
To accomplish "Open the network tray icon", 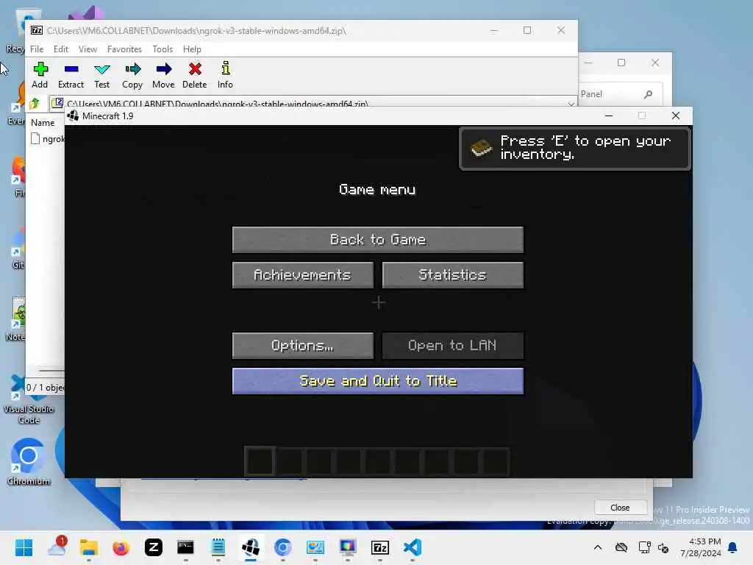I will tap(644, 547).
